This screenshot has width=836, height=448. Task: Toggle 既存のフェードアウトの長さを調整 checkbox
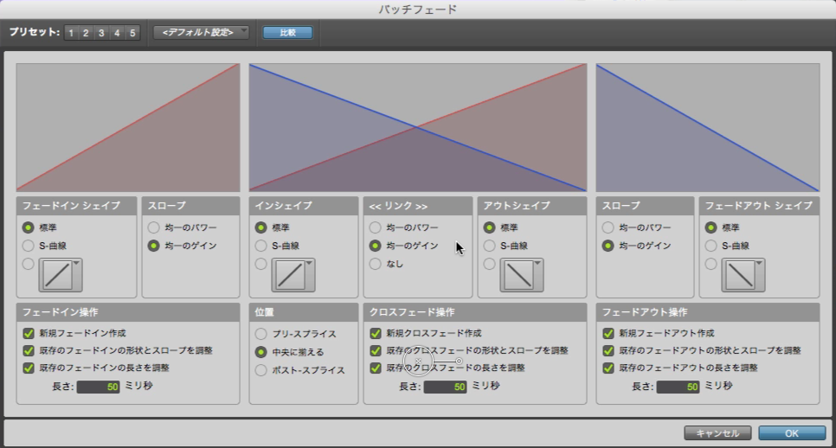(x=608, y=368)
